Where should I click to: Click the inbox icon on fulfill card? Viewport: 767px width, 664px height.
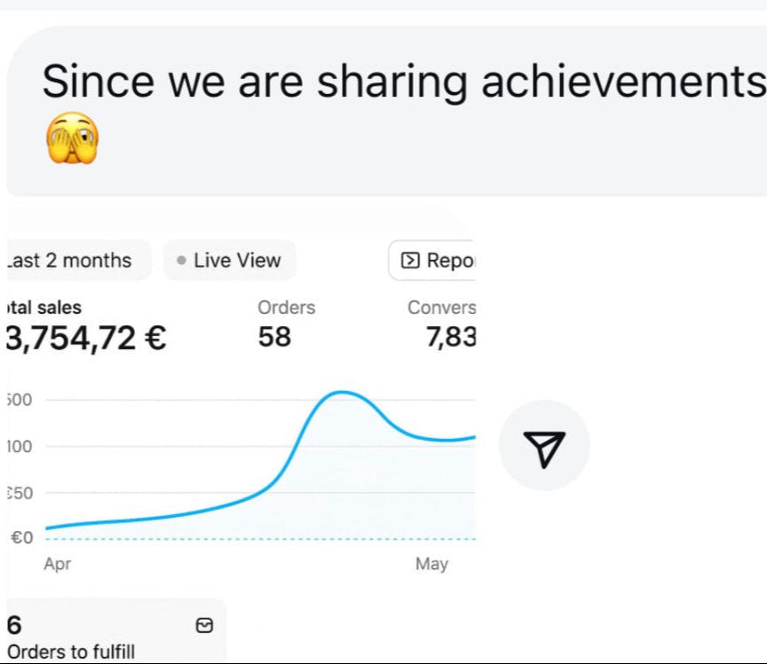[x=204, y=626]
